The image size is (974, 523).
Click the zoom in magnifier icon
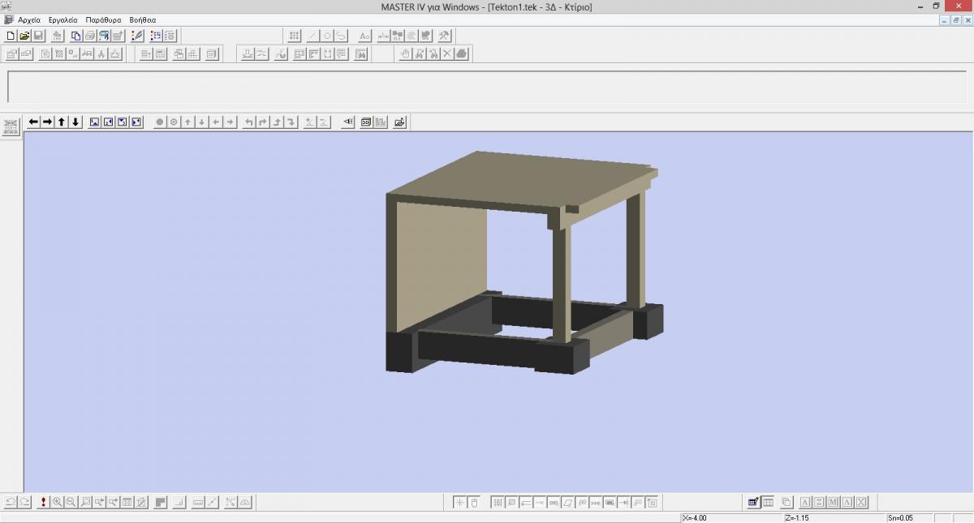tap(58, 503)
